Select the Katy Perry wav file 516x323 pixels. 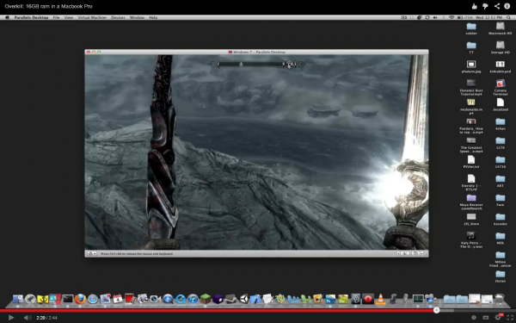point(471,239)
